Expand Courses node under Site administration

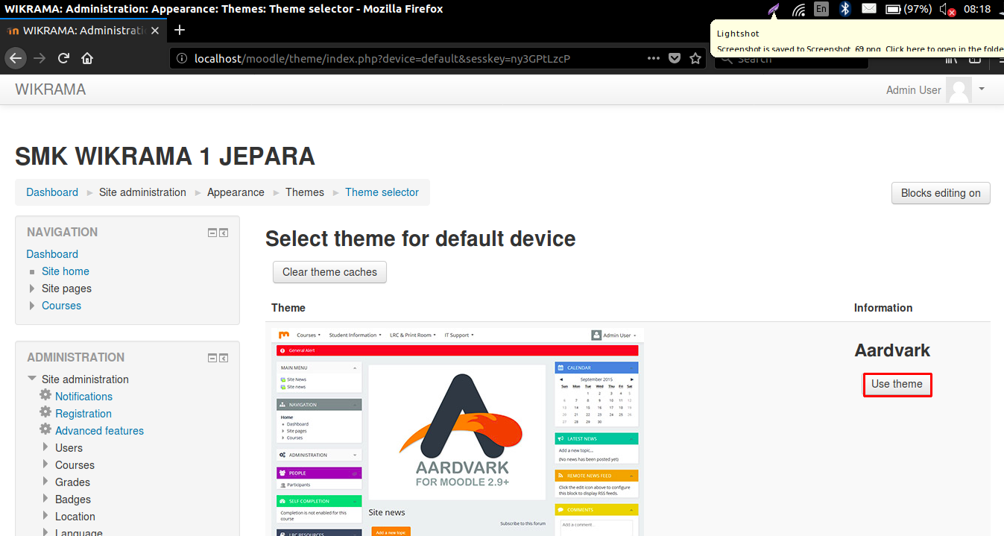tap(45, 465)
